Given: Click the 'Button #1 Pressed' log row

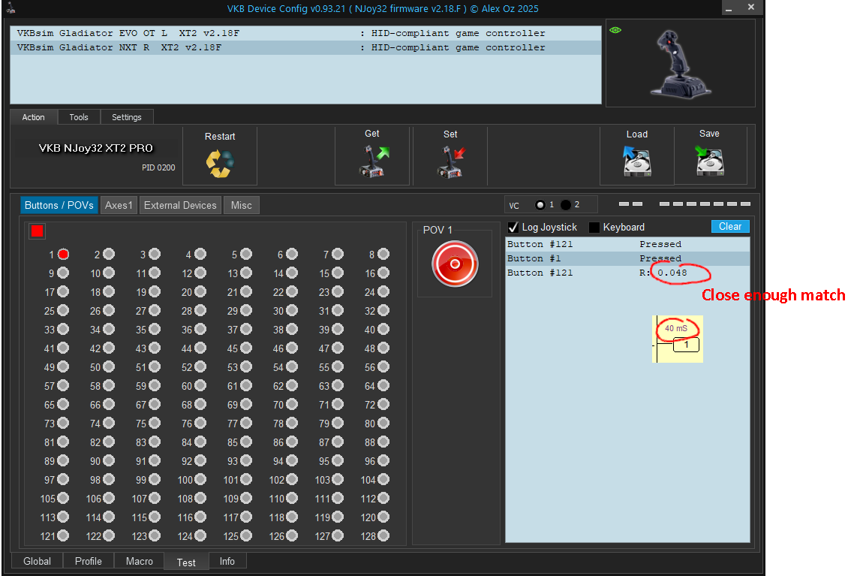Looking at the screenshot, I should [x=627, y=258].
